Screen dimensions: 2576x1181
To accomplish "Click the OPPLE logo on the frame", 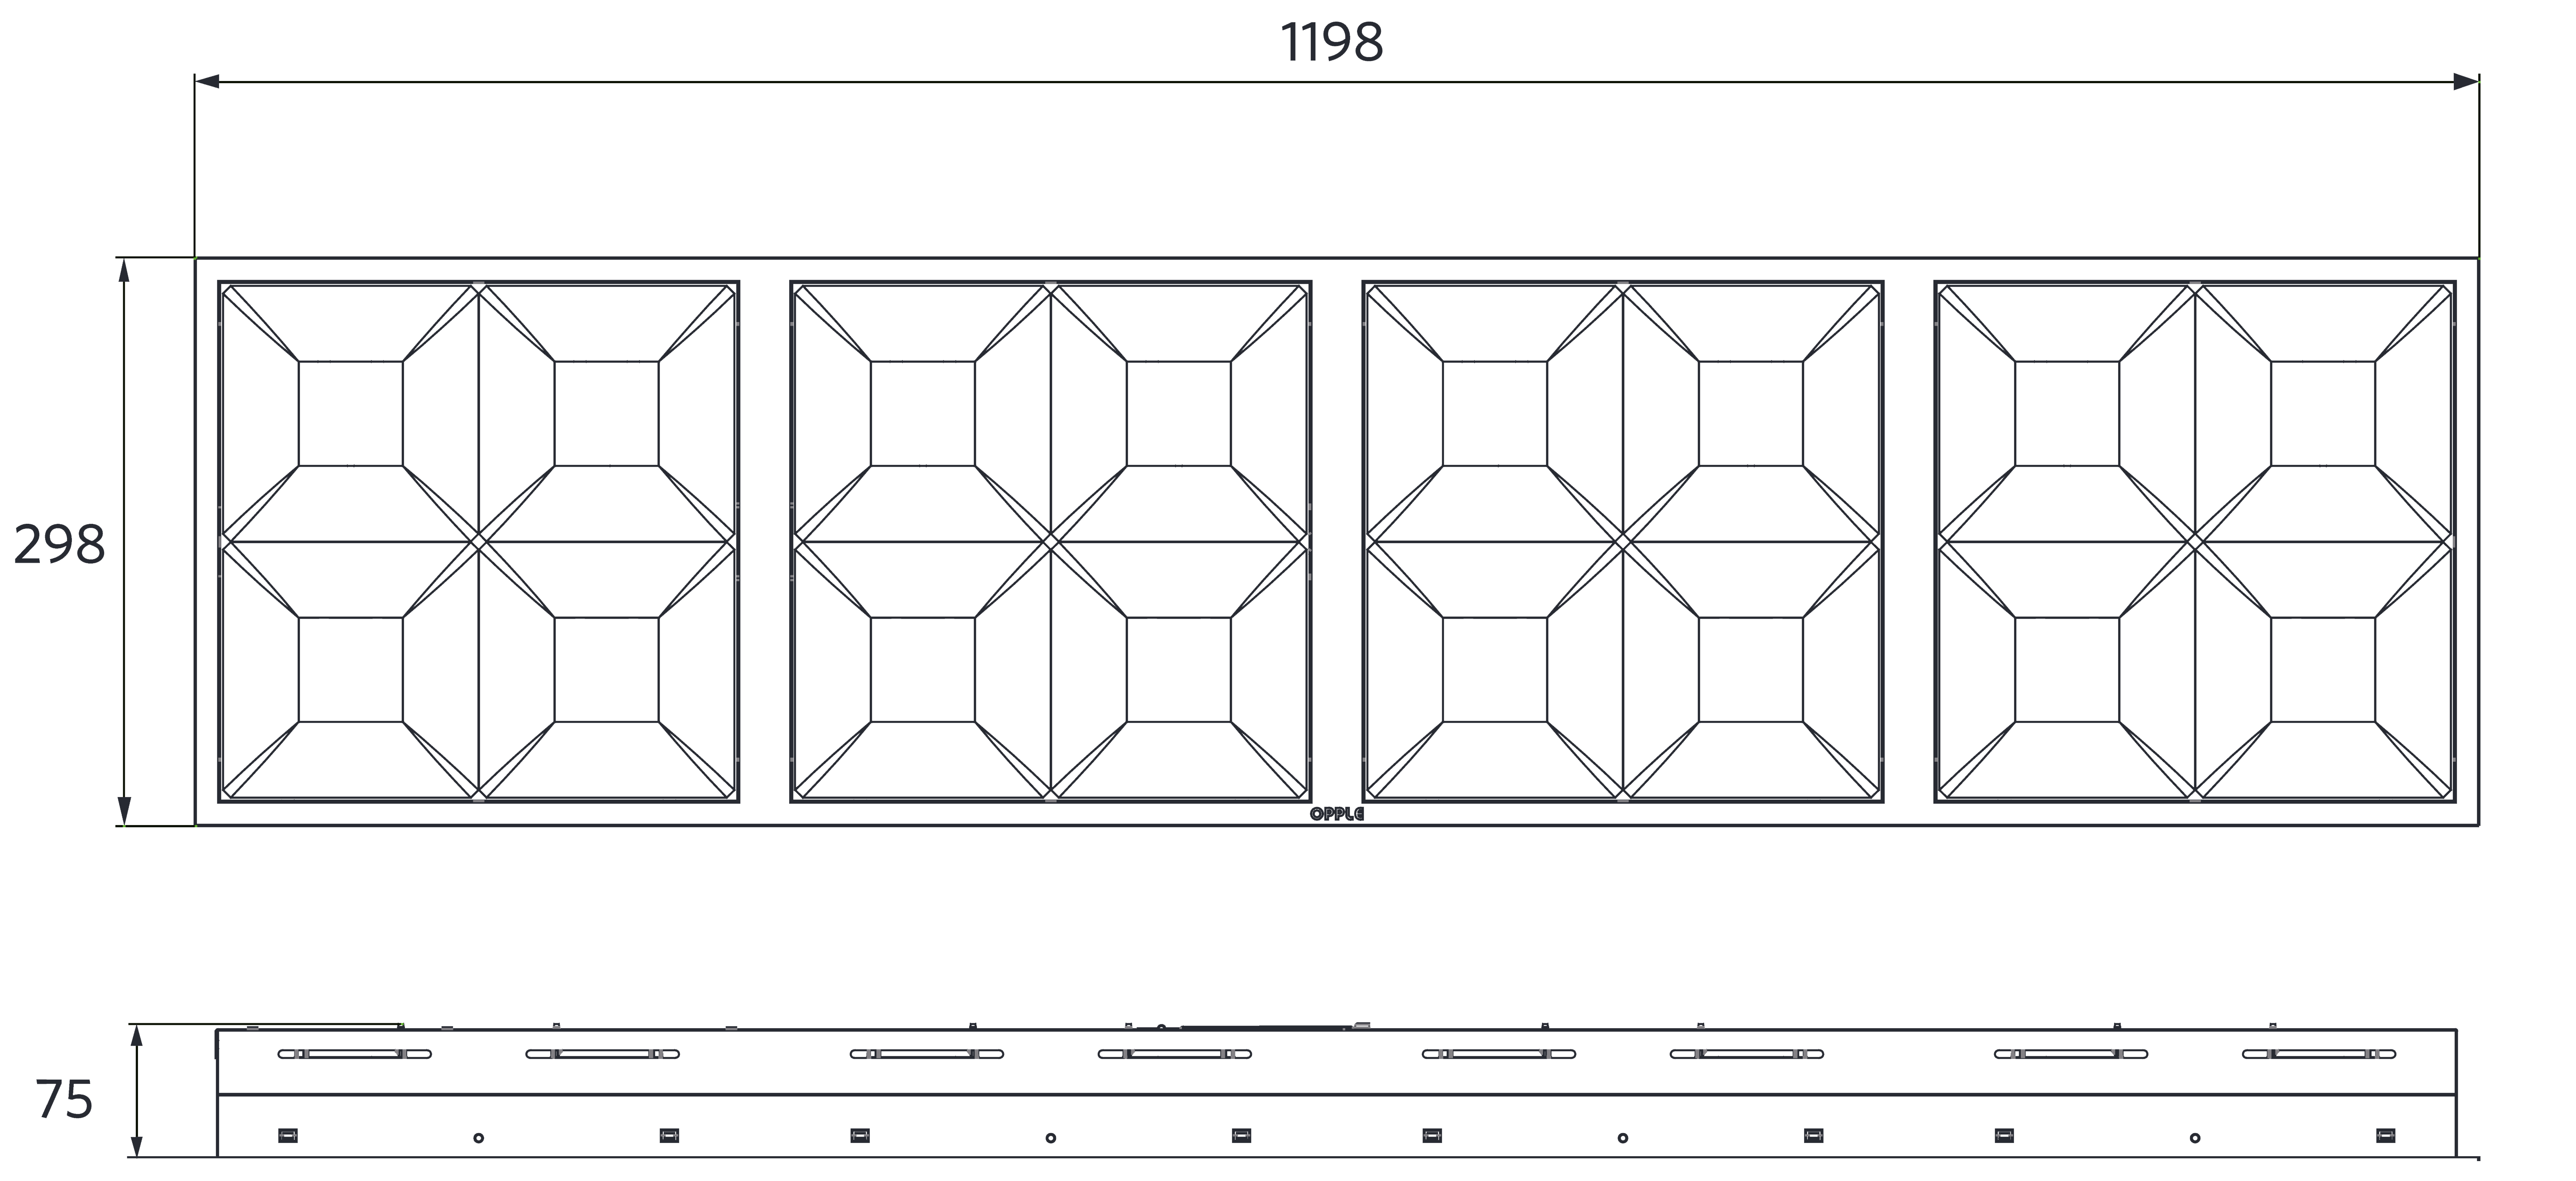I will pos(1336,815).
